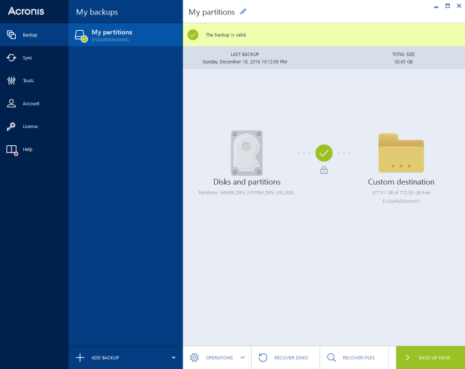This screenshot has height=369, width=465.
Task: Click the plus icon for Add Backup
Action: (80, 357)
